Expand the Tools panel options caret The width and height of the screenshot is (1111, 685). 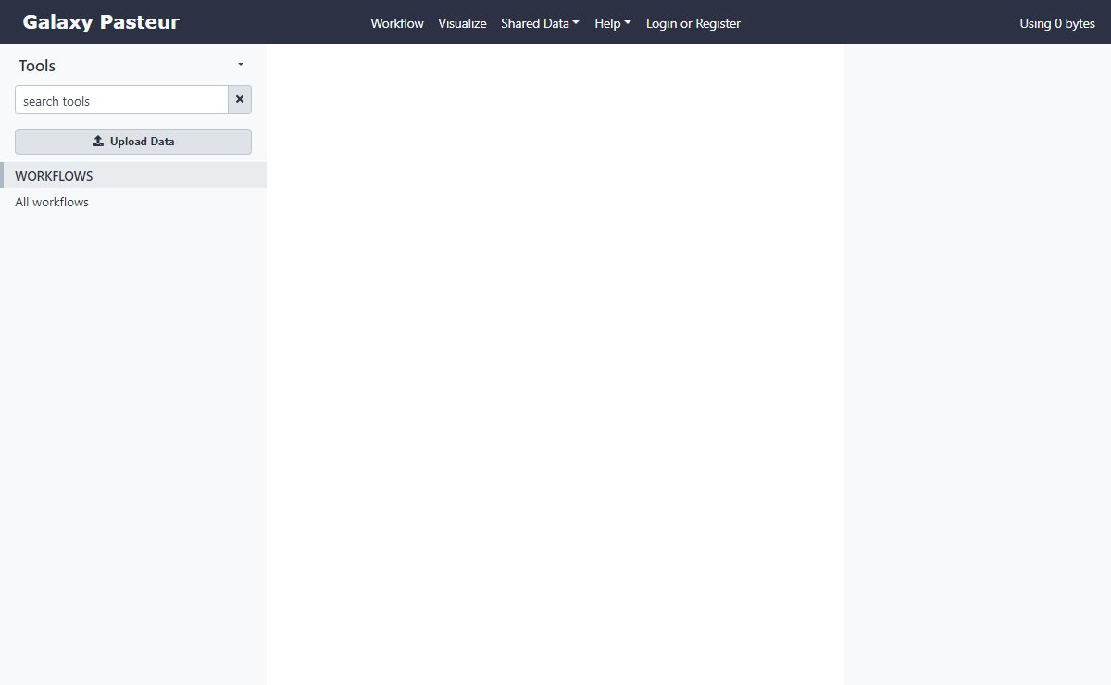(x=241, y=65)
